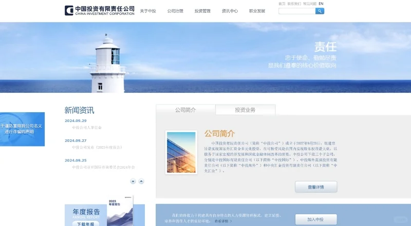
Task: Click the China Investment Corporation logo
Action: pyautogui.click(x=99, y=10)
